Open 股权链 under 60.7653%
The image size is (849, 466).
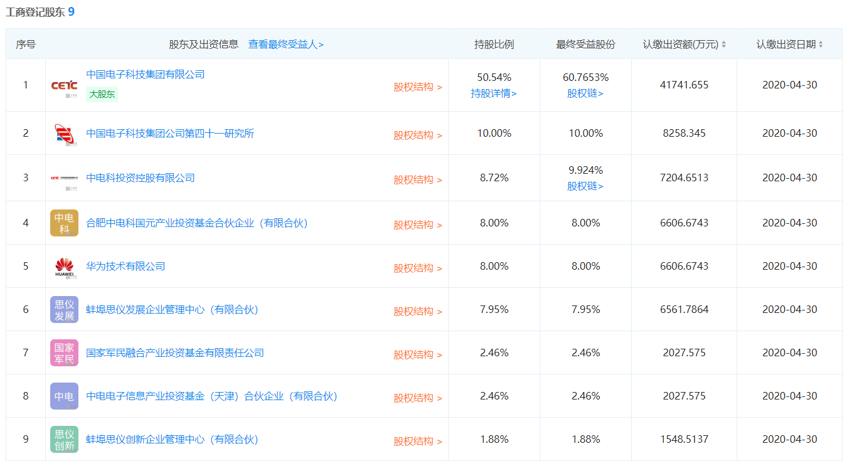pyautogui.click(x=585, y=93)
